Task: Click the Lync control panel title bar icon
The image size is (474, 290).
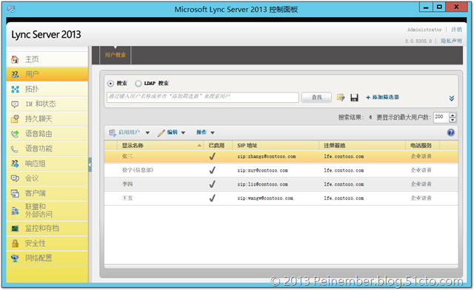Action: [11, 10]
